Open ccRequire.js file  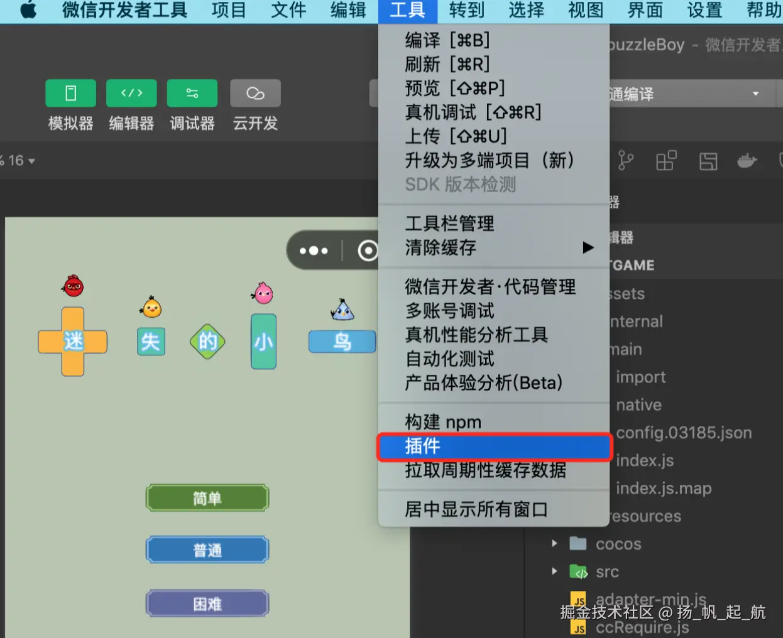tap(642, 627)
